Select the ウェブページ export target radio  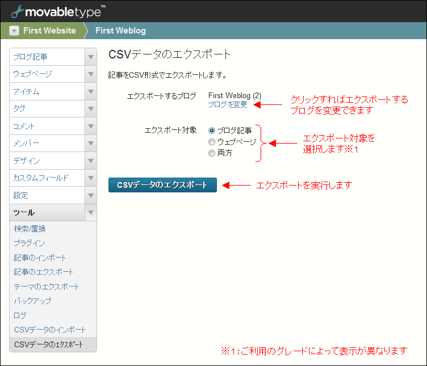tap(212, 142)
